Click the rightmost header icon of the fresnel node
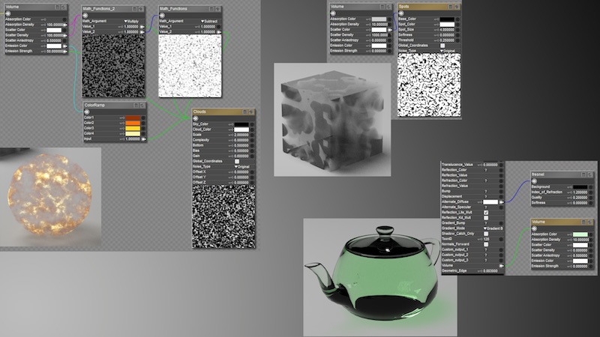 click(590, 174)
